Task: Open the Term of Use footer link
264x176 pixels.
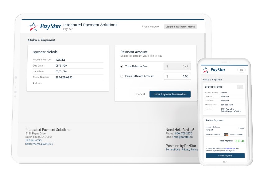Action: click(173, 149)
